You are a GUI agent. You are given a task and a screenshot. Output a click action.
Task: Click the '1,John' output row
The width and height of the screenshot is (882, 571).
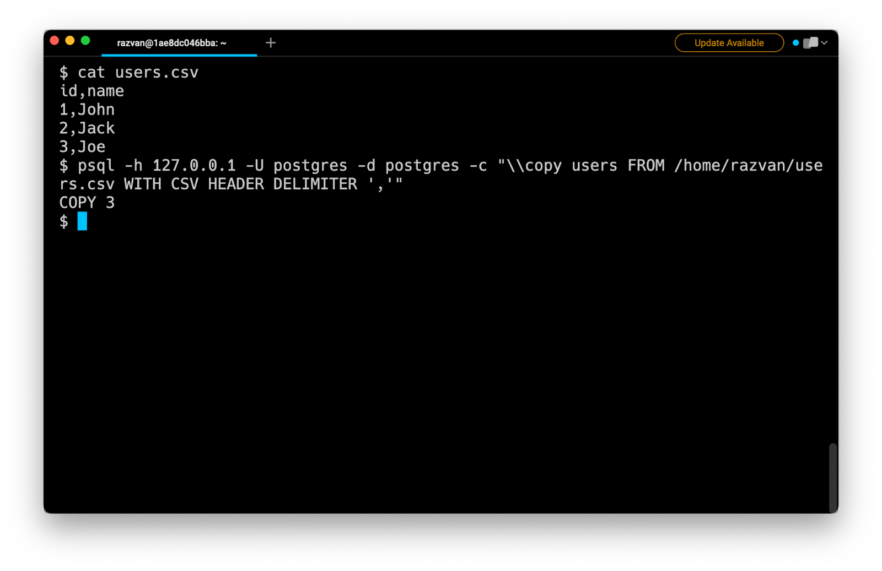[87, 110]
